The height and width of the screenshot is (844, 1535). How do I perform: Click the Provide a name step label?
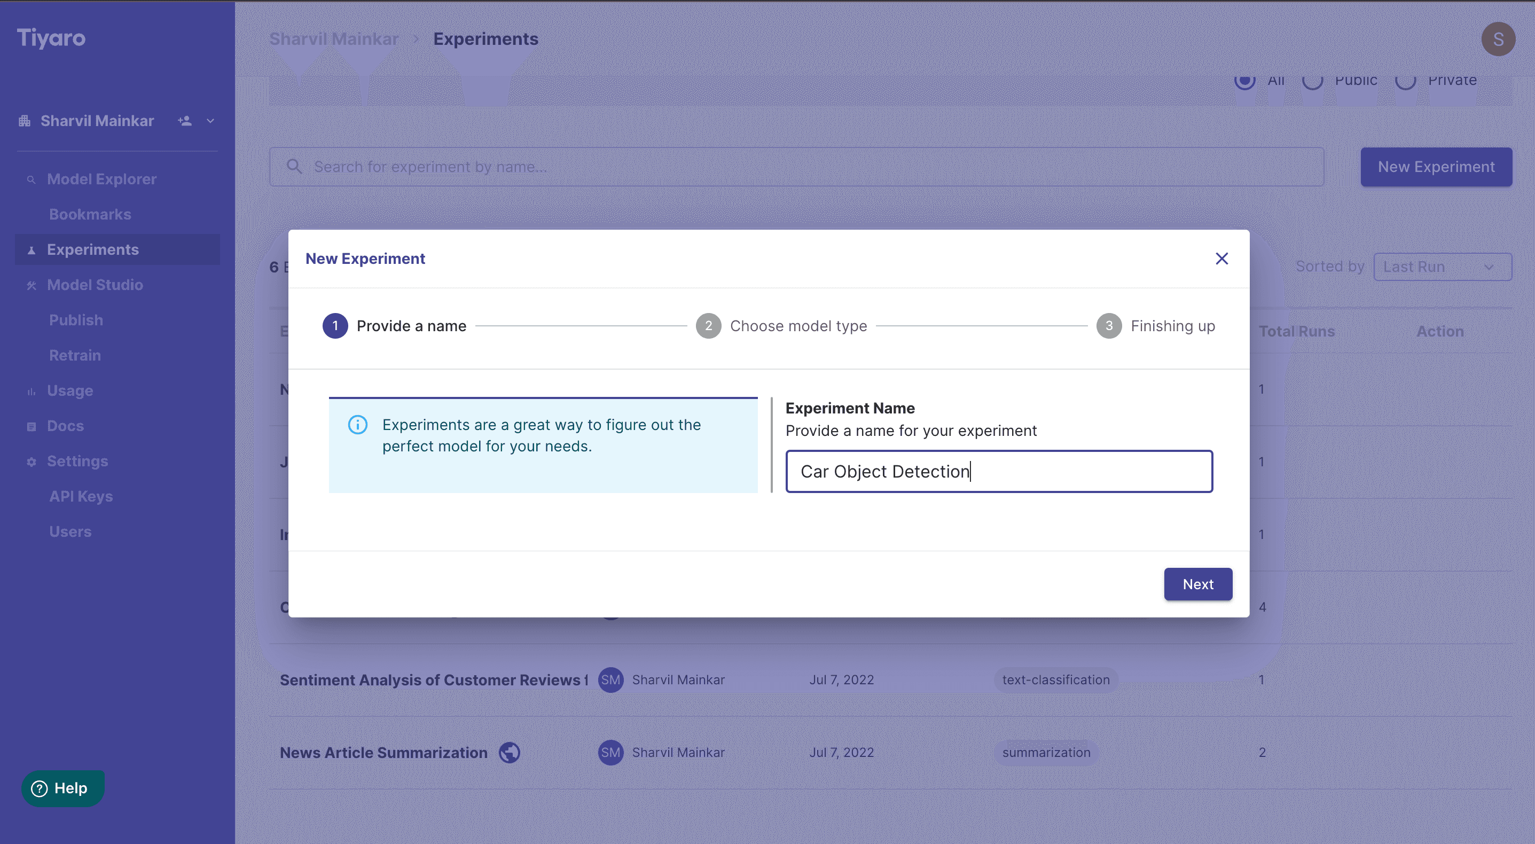point(411,326)
